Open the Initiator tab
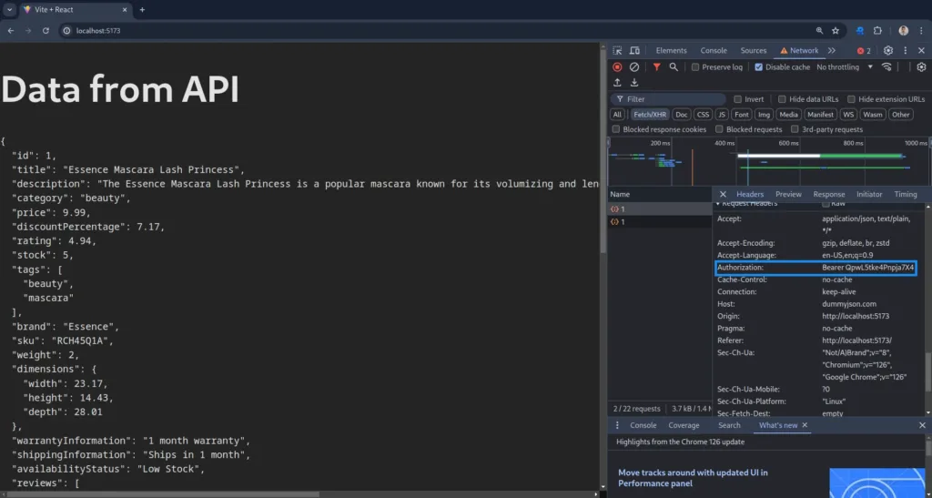The height and width of the screenshot is (498, 932). pyautogui.click(x=869, y=194)
